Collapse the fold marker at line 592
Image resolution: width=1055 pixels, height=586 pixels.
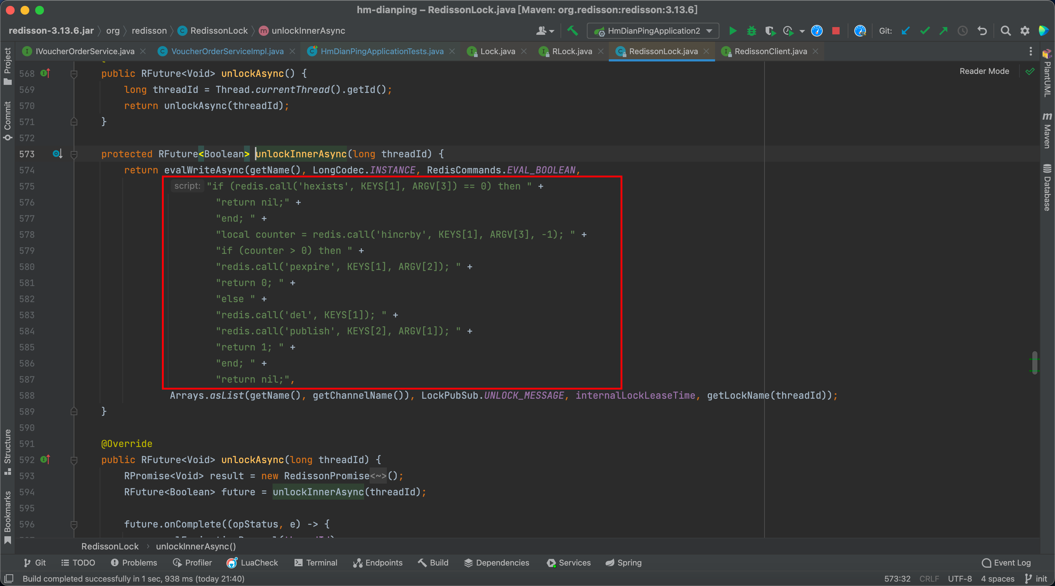[x=74, y=461]
